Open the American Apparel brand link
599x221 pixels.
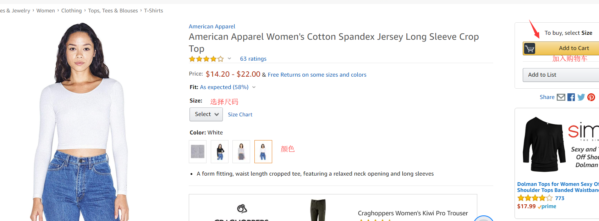tap(212, 27)
